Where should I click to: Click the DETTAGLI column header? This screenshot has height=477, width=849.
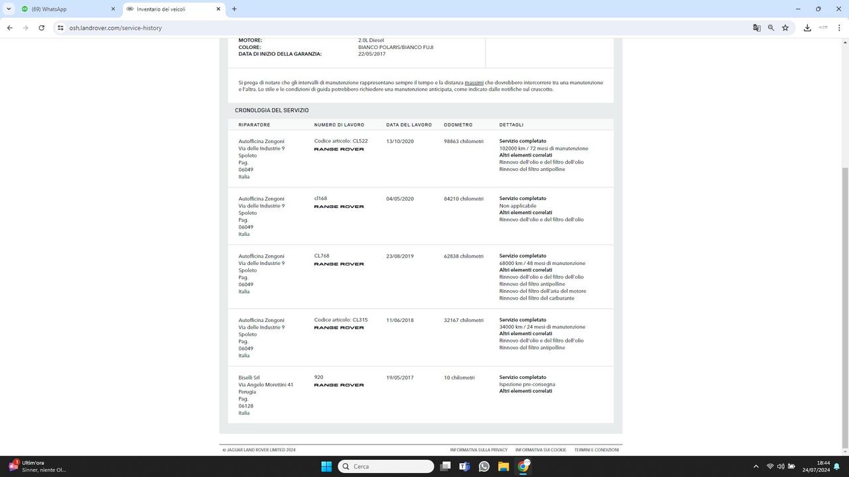[x=511, y=125]
